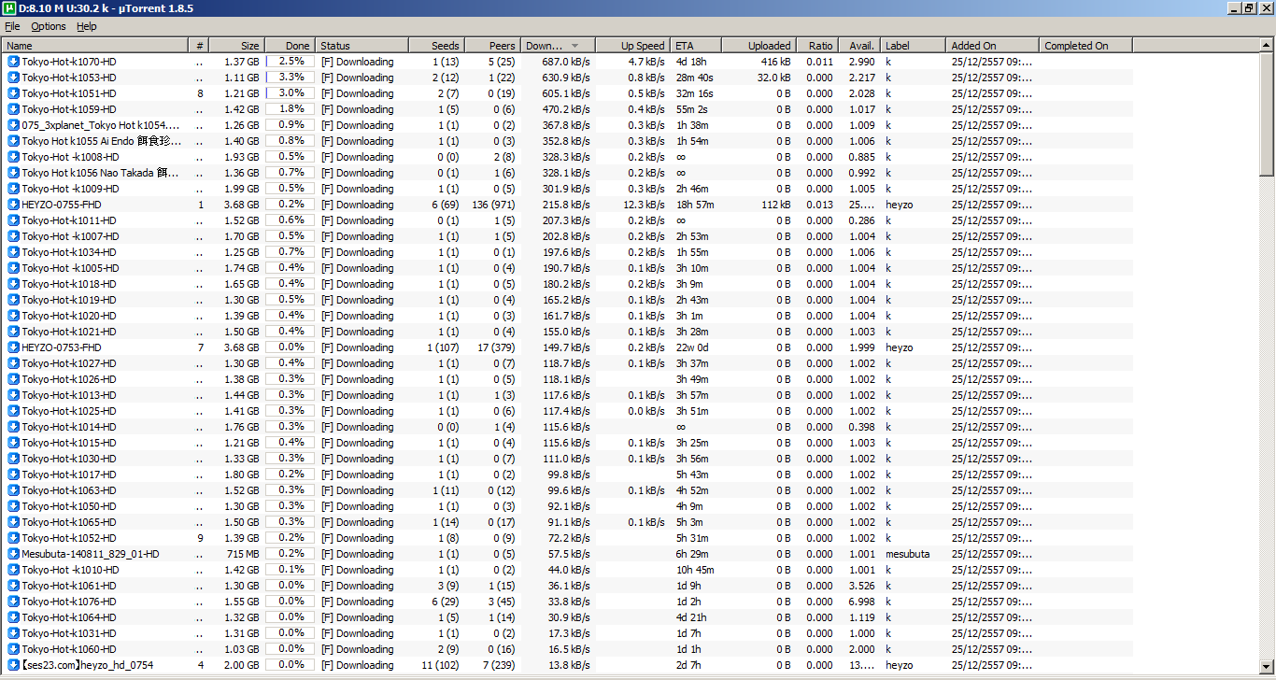This screenshot has height=680, width=1276.
Task: Select the status icon of Tokyo-Hot-k1051-HD
Action: coord(13,93)
